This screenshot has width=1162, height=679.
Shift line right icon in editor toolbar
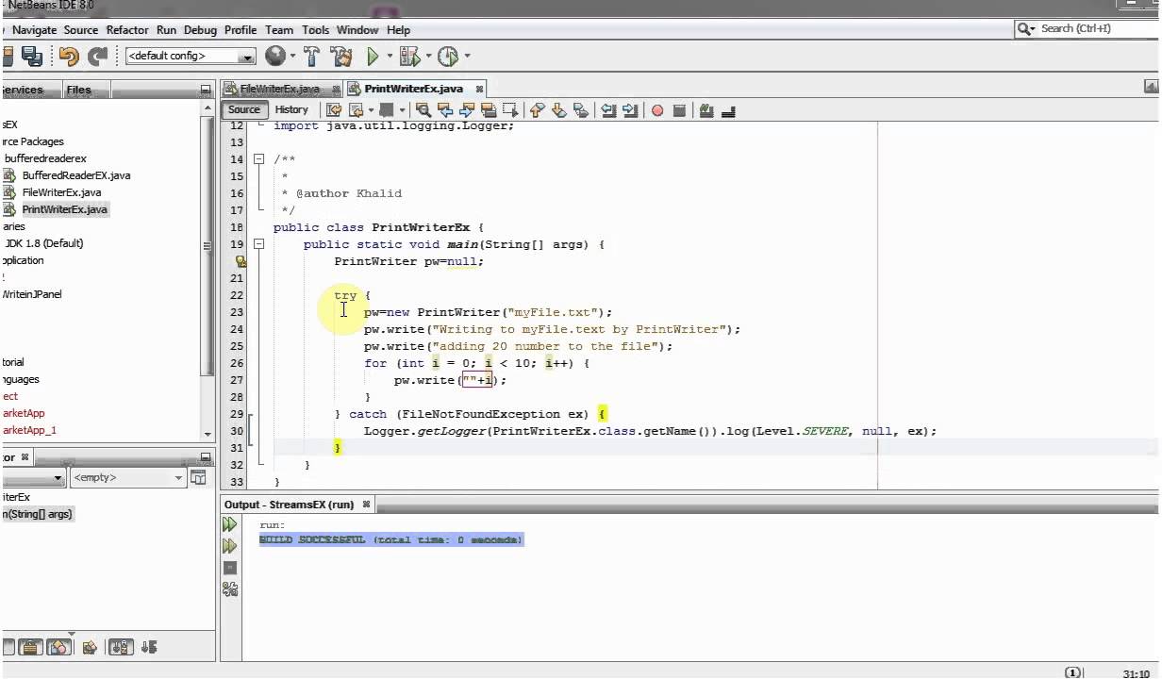click(630, 110)
